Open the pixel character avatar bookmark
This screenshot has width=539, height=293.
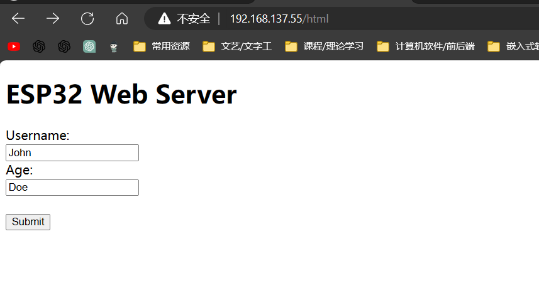(114, 47)
